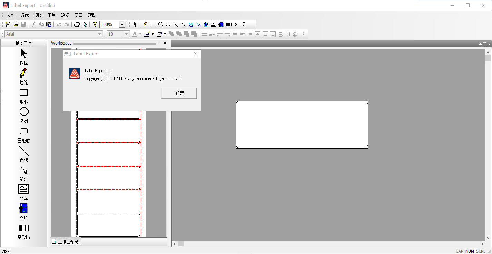Expand the 100% zoom dropdown
The image size is (492, 254).
click(122, 25)
